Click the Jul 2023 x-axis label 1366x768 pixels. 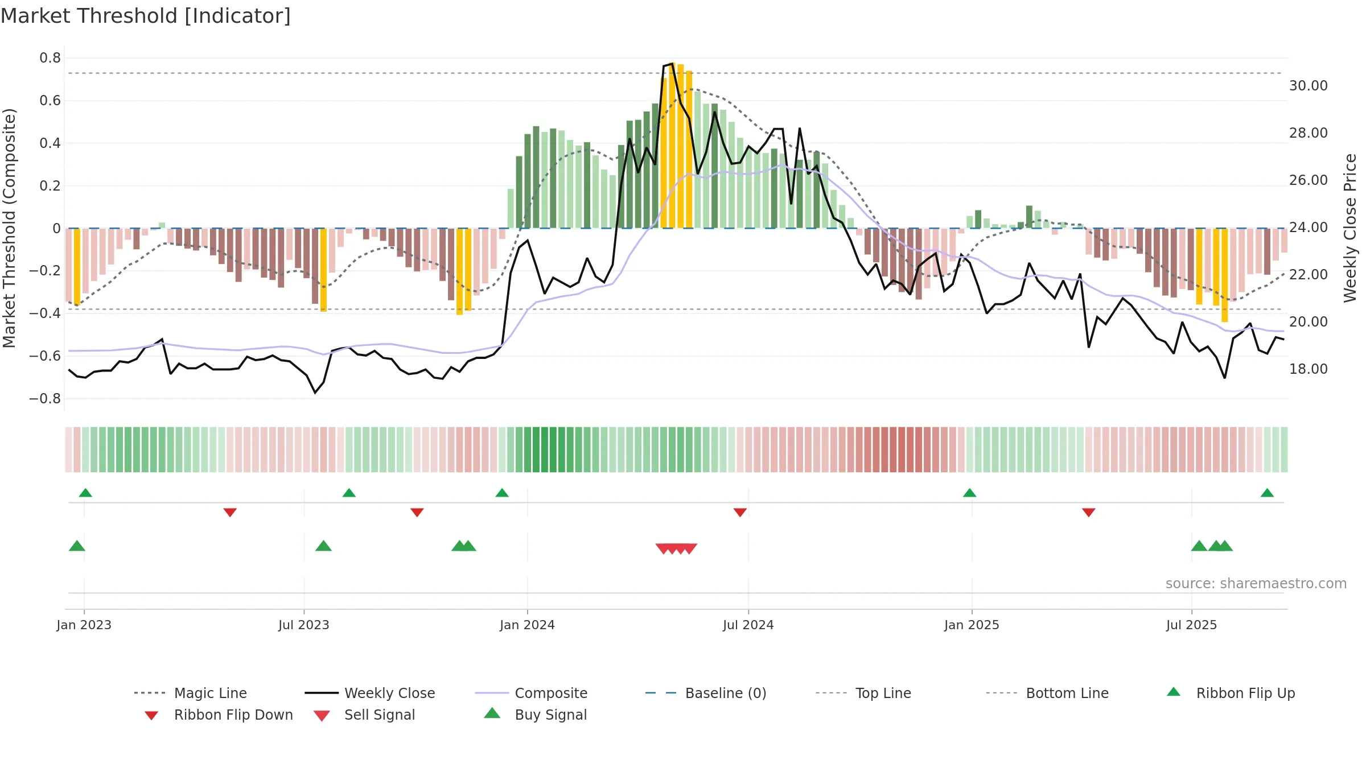click(x=304, y=625)
